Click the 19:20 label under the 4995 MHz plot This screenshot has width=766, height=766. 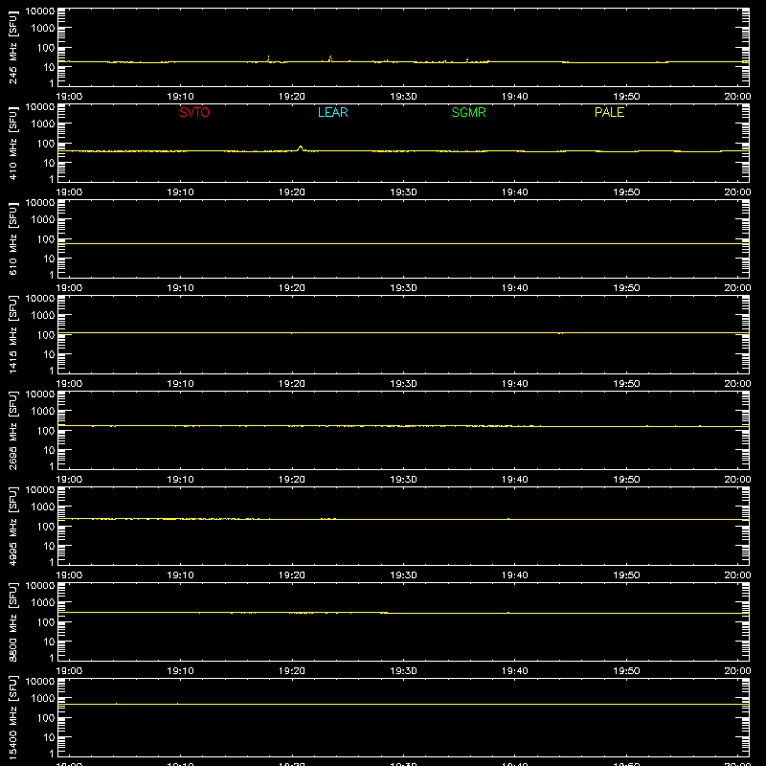point(292,575)
